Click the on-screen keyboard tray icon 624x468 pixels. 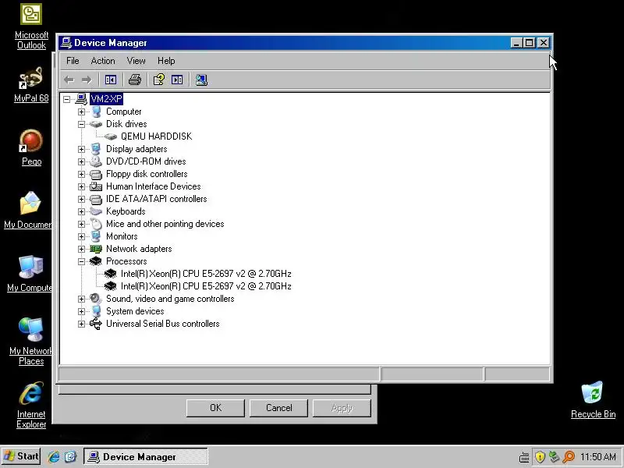(524, 457)
